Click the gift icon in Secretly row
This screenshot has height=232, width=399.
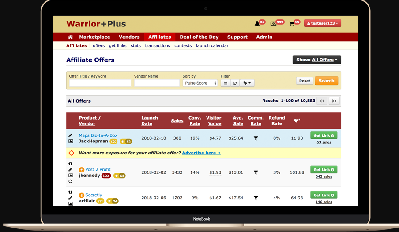pos(71,192)
